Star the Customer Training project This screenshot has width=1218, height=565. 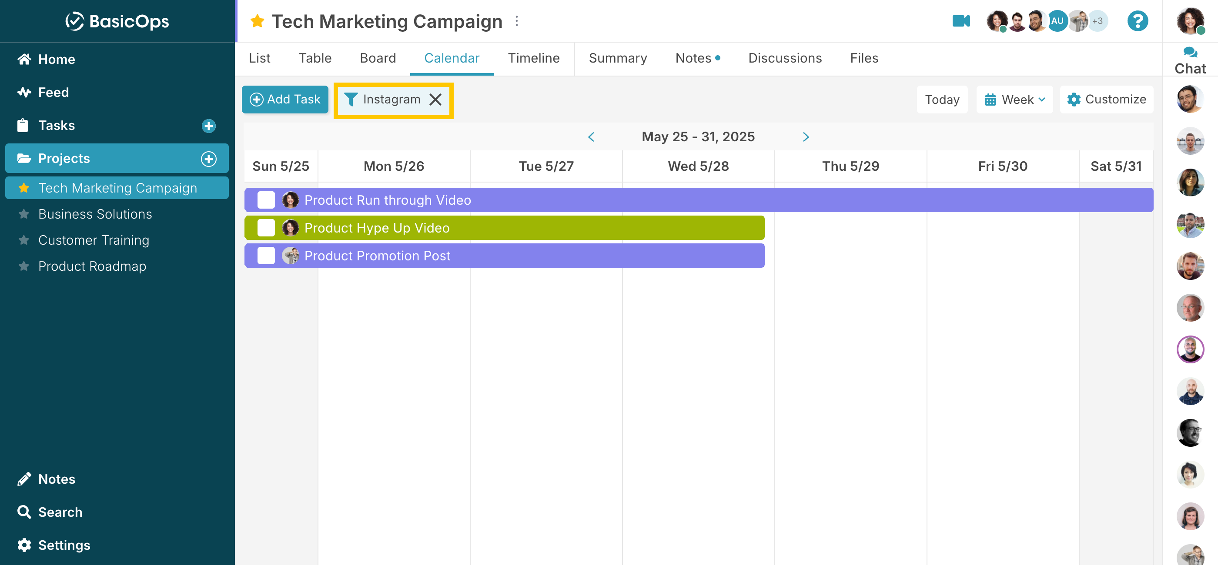[x=23, y=240]
